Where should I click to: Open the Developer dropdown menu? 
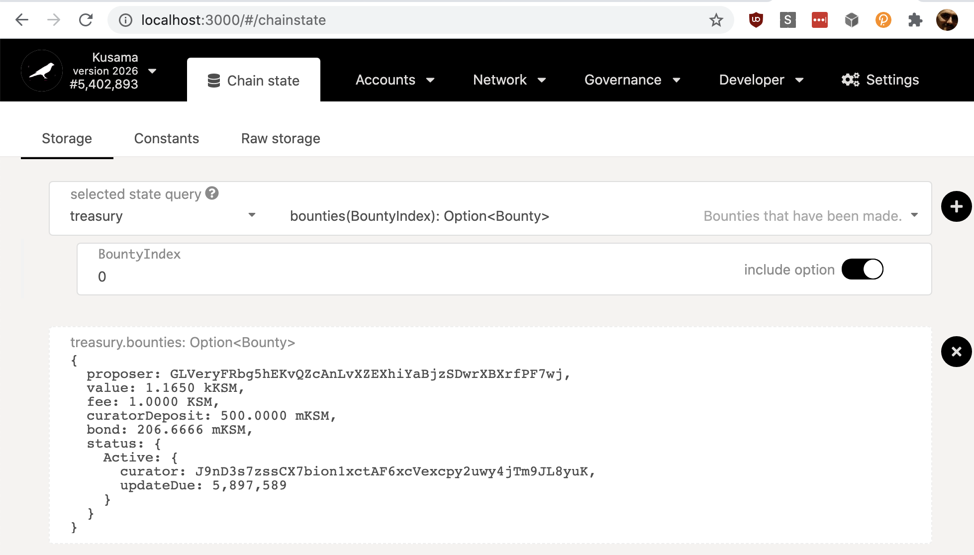point(762,80)
